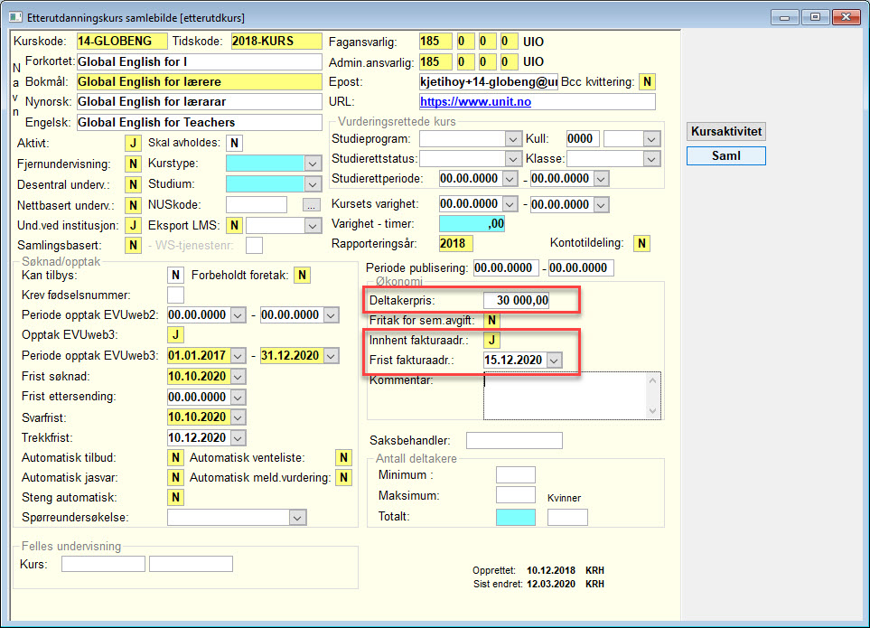Open the Studieprogram dropdown

(x=512, y=138)
